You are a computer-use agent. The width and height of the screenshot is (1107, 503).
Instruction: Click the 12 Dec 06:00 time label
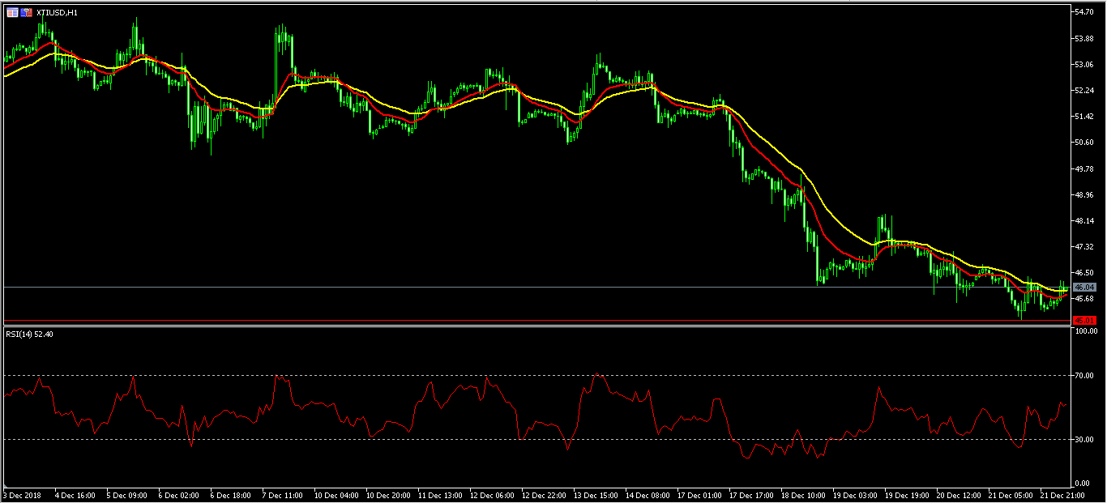click(491, 494)
